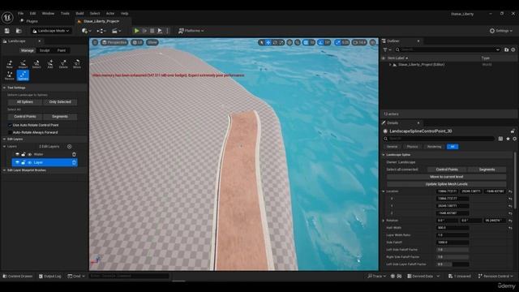Screen dimensions: 519x292
Task: Toggle rotation snapping in viewport toolbar
Action: coord(320,42)
